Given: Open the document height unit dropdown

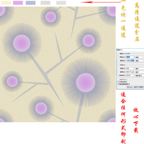Looking at the screenshot, I should click(x=140, y=72).
